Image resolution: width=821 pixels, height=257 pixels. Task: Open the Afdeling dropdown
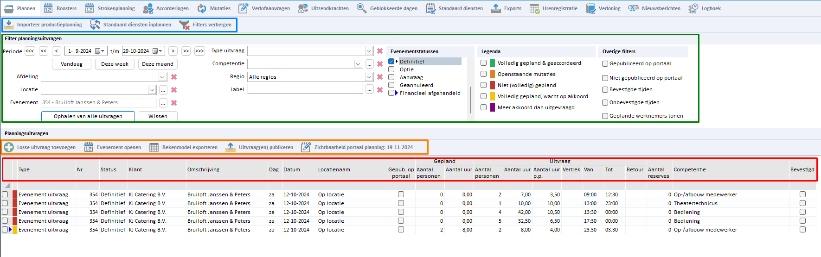(163, 77)
